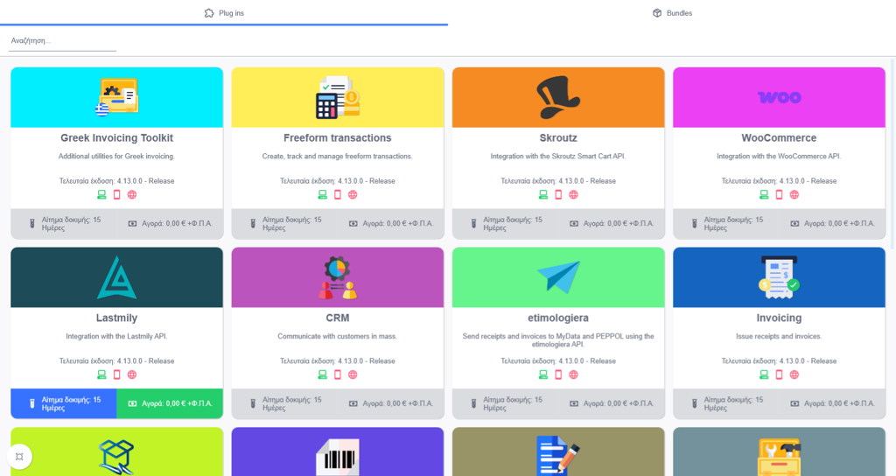896x476 pixels.
Task: Select the Greek Invoicing Toolkit title
Action: click(116, 137)
